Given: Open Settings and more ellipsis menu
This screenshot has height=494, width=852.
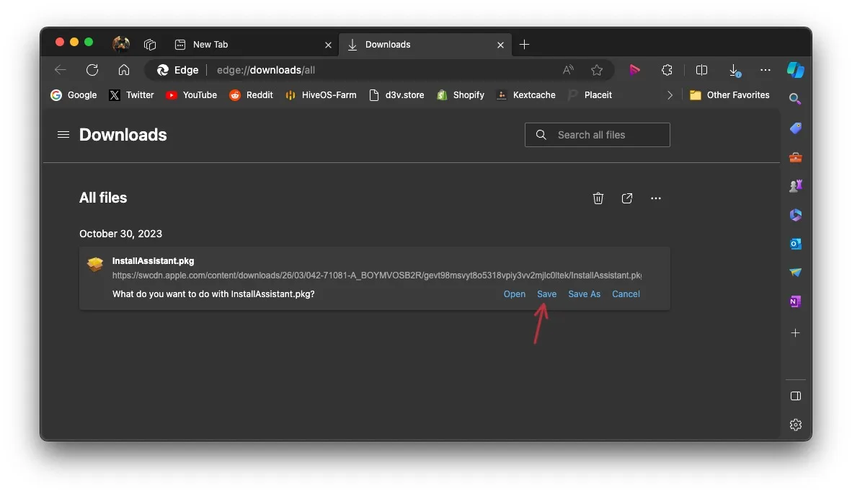Looking at the screenshot, I should [x=766, y=69].
